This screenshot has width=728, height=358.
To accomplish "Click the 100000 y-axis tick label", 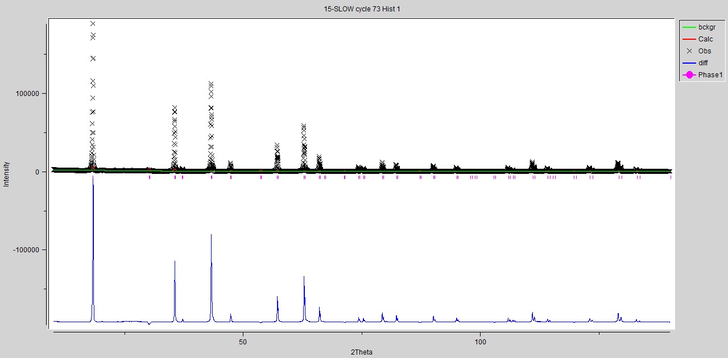I will click(28, 94).
